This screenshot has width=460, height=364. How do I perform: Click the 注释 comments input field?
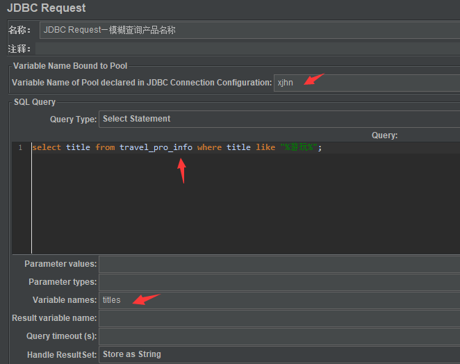pyautogui.click(x=247, y=49)
